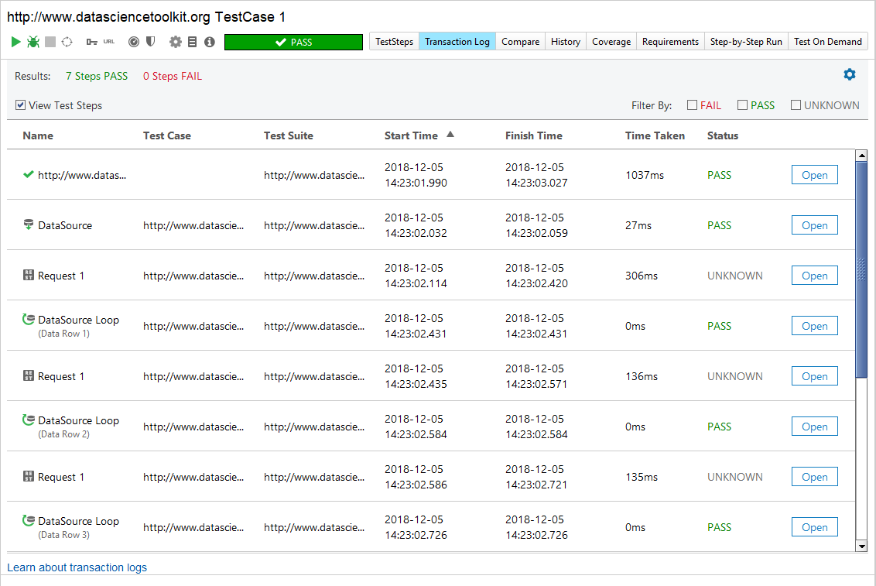Screen dimensions: 876x586
Task: Click the URL endpoint icon
Action: click(x=109, y=42)
